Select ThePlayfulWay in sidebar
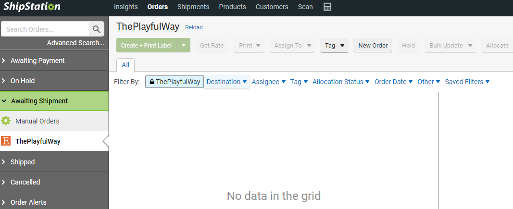Screen dimensions: 513x209 coord(54,141)
